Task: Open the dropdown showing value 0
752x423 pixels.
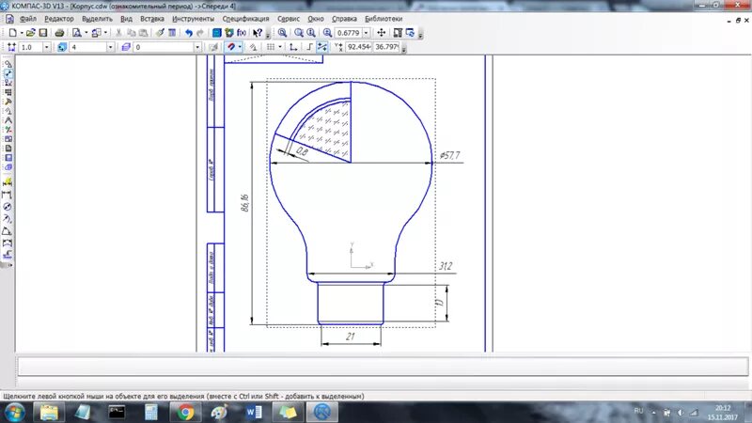Action: click(x=197, y=47)
